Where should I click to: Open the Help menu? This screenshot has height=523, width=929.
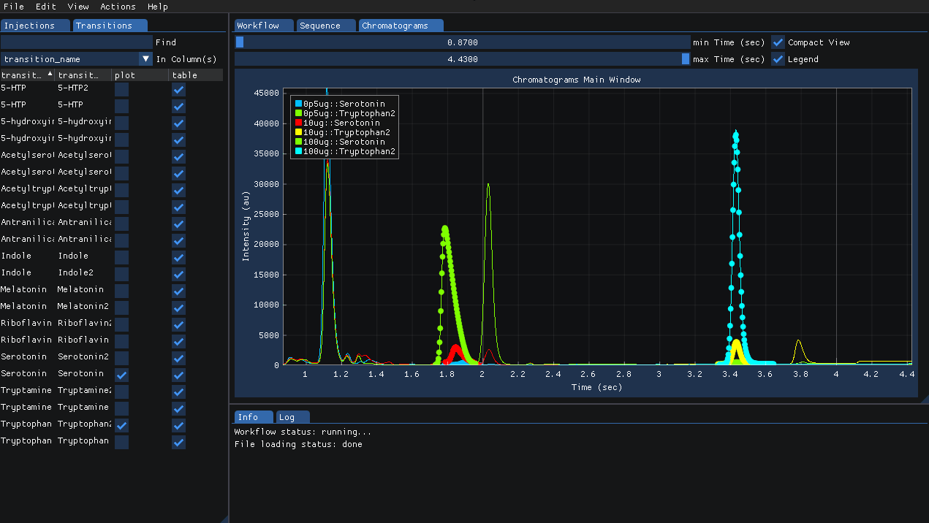pyautogui.click(x=158, y=7)
